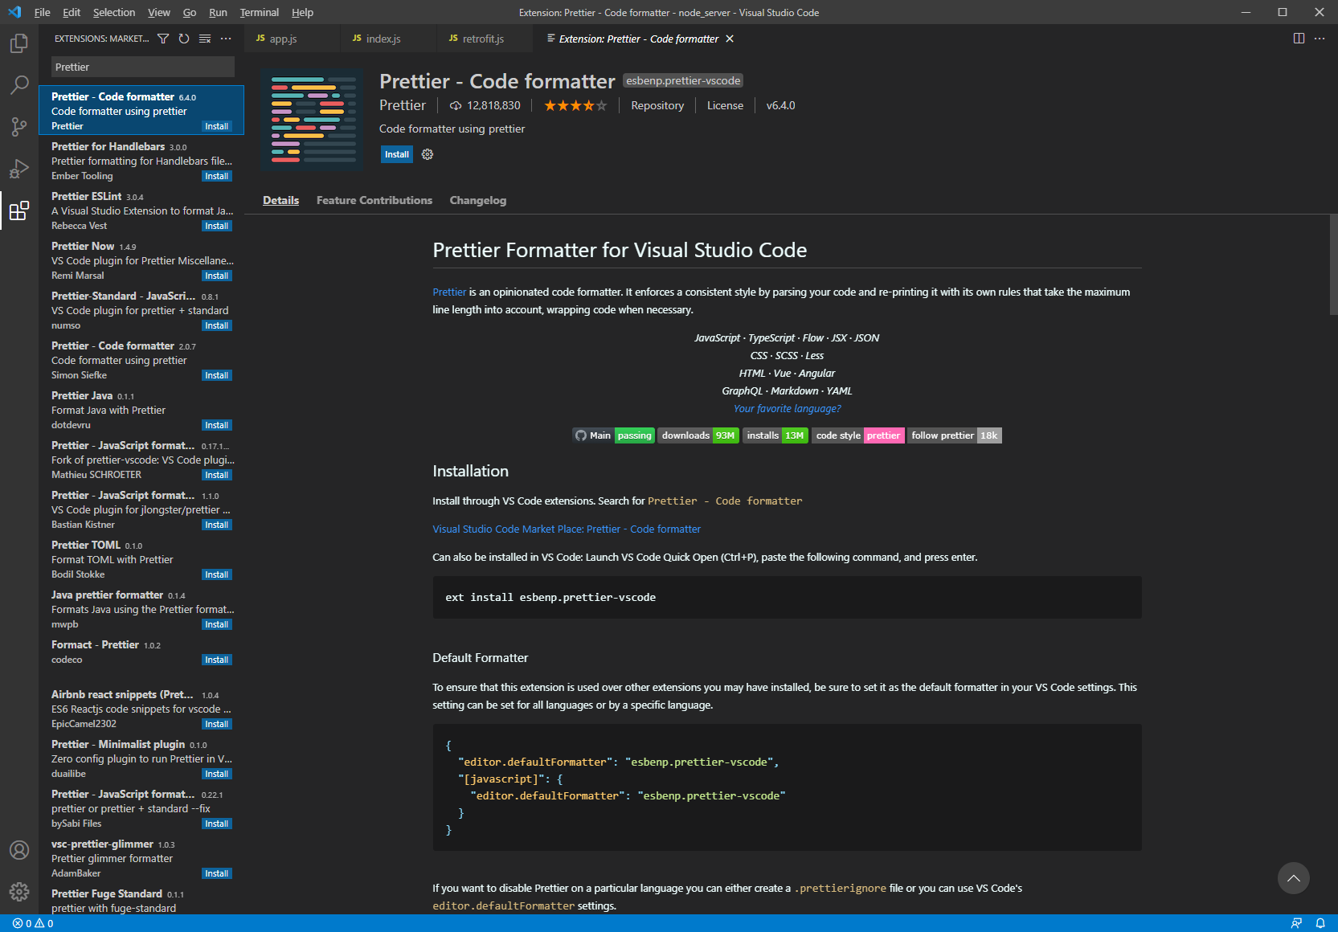Split the editor to the right
Viewport: 1338px width, 932px height.
(x=1299, y=39)
